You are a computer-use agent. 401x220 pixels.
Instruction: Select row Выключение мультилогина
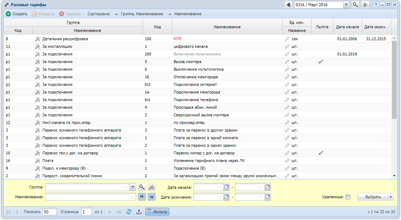pyautogui.click(x=197, y=69)
